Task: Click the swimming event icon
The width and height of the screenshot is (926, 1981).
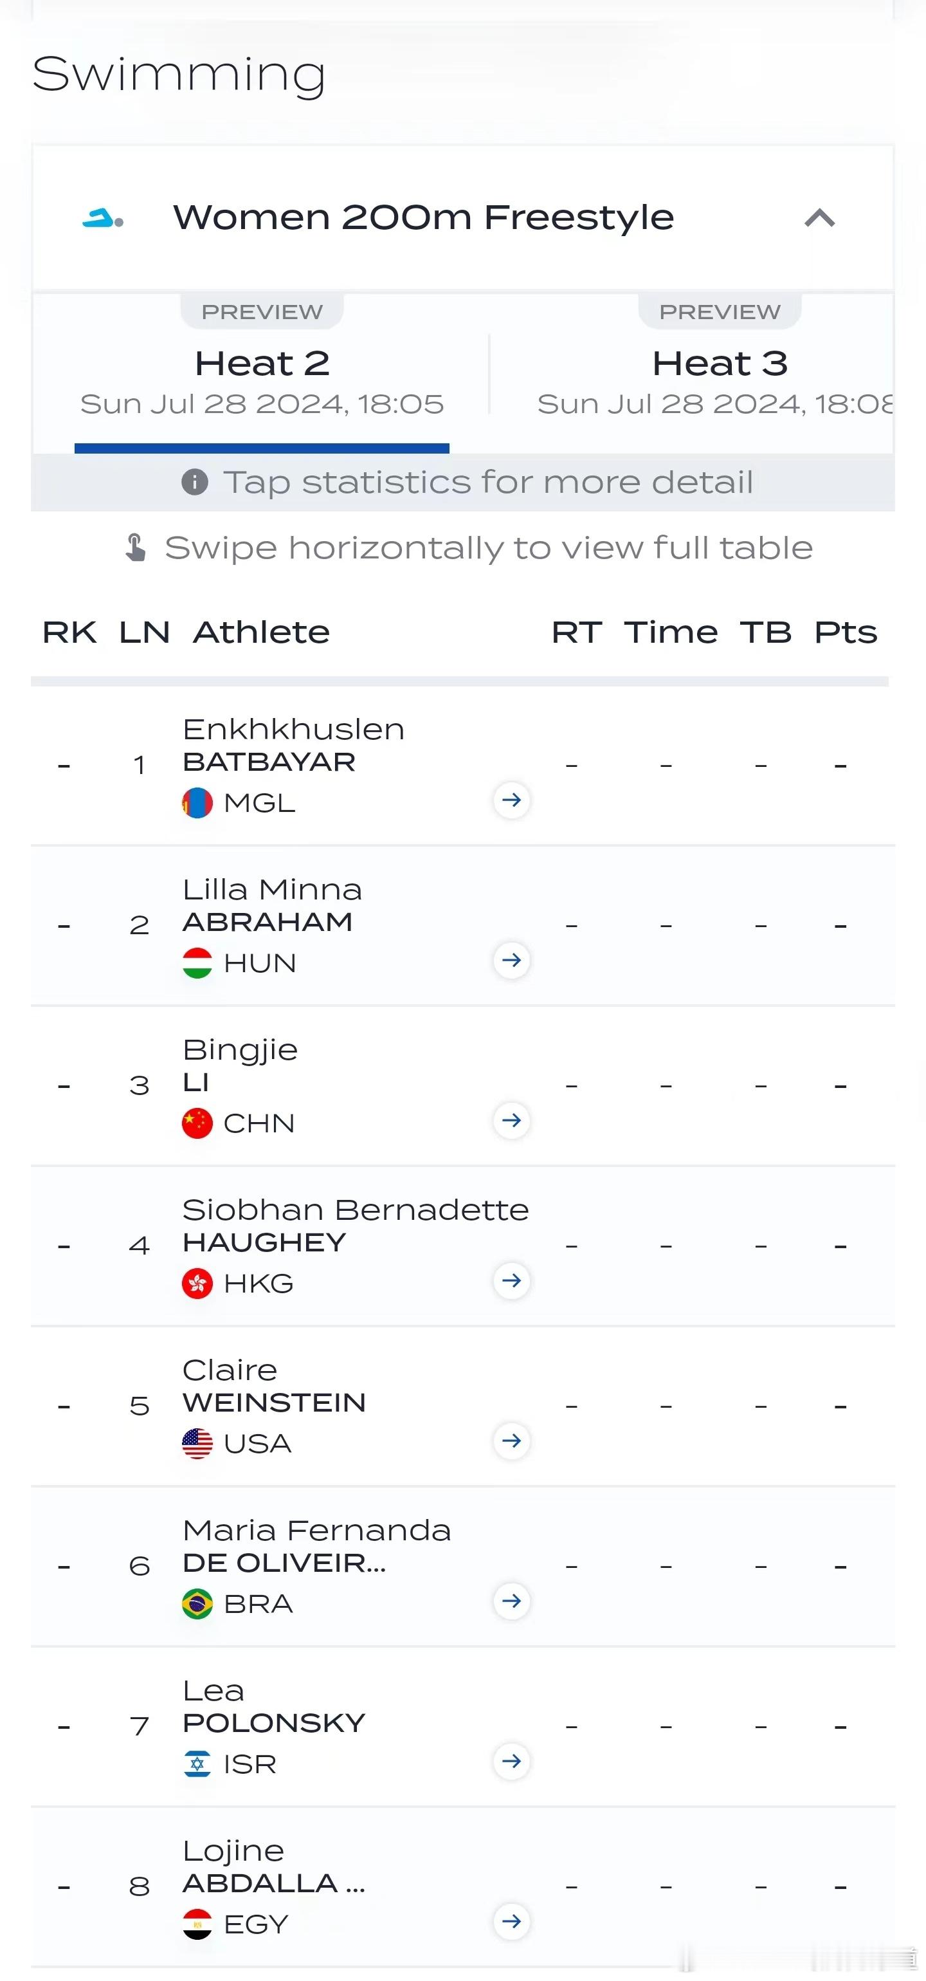Action: coord(103,218)
